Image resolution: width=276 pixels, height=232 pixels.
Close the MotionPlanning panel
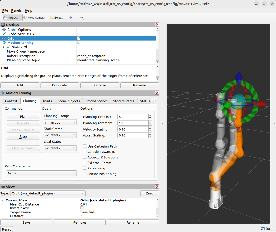(x=156, y=93)
